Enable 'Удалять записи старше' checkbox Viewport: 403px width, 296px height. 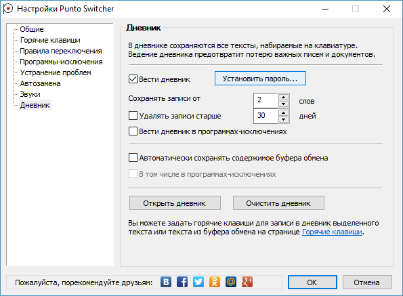[x=133, y=116]
